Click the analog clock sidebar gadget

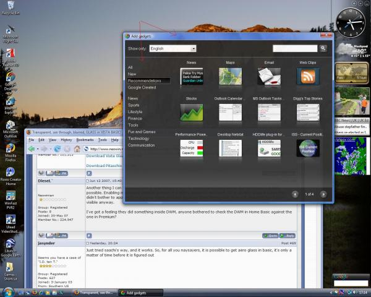pyautogui.click(x=351, y=23)
